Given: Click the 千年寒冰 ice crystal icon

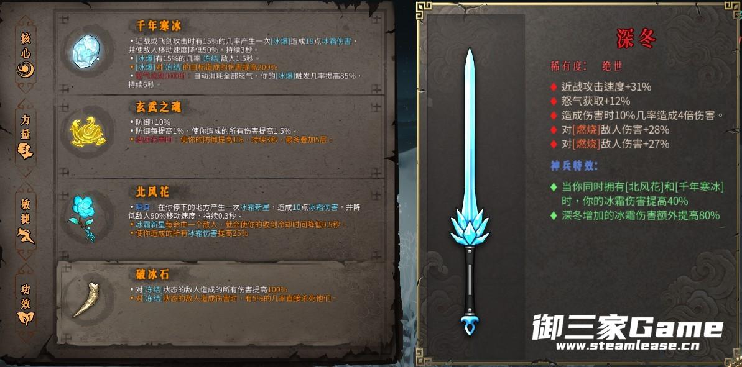Looking at the screenshot, I should coord(86,51).
